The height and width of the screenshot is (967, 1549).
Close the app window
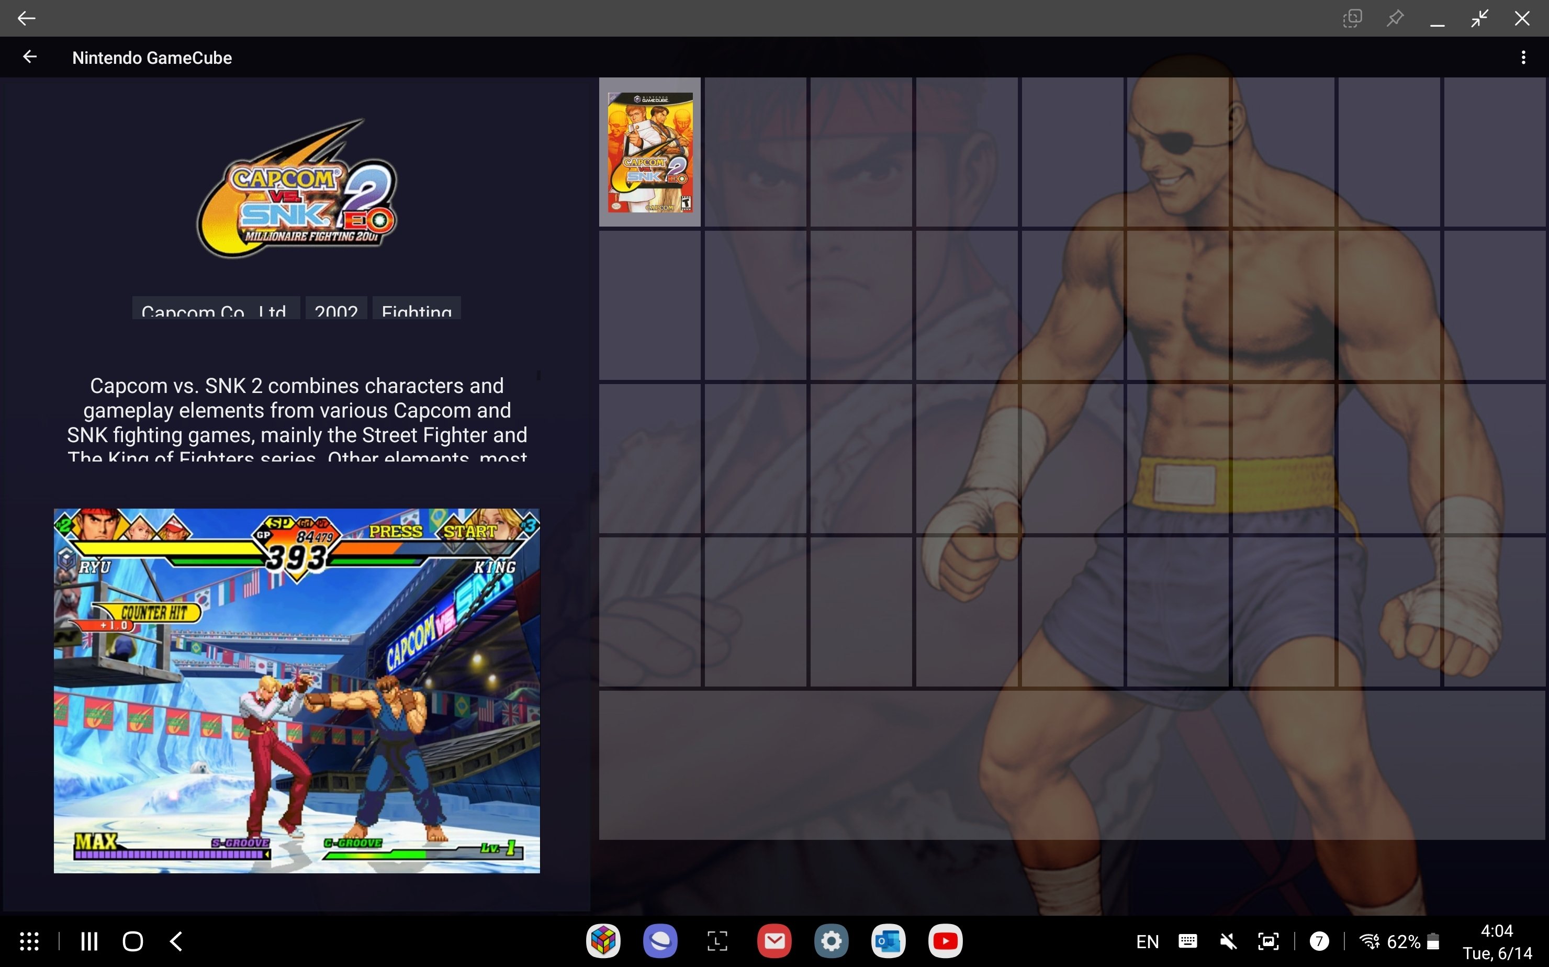1521,18
